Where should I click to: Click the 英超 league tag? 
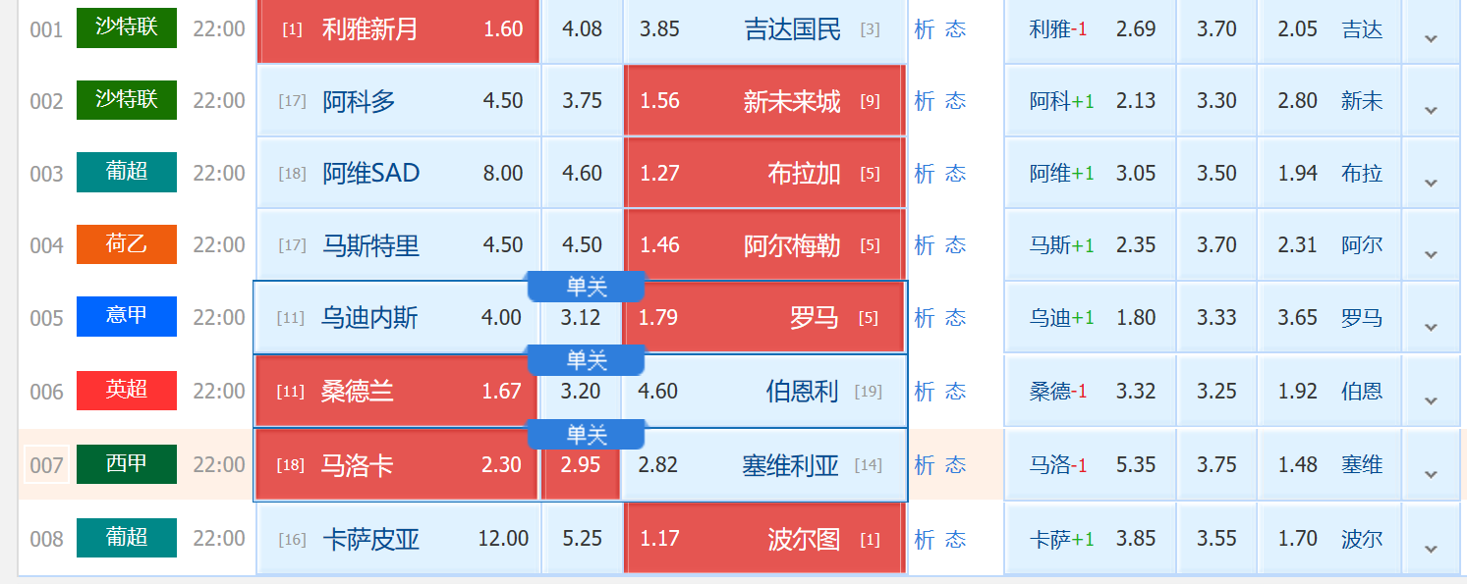point(127,391)
